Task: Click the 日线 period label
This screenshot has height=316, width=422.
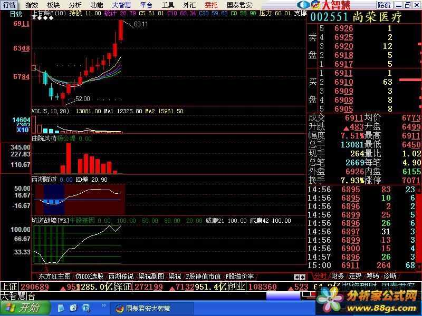Action: [16, 14]
